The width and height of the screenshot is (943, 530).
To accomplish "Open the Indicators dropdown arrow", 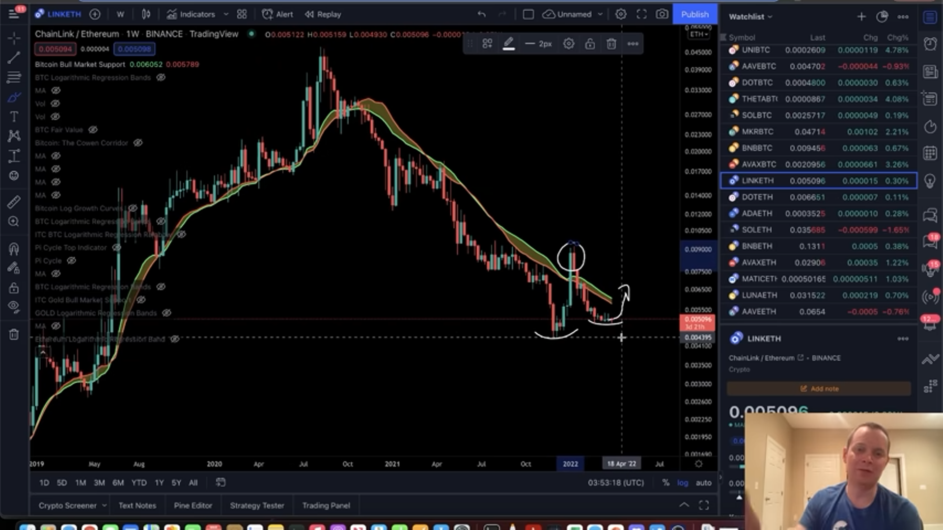I will coord(226,14).
